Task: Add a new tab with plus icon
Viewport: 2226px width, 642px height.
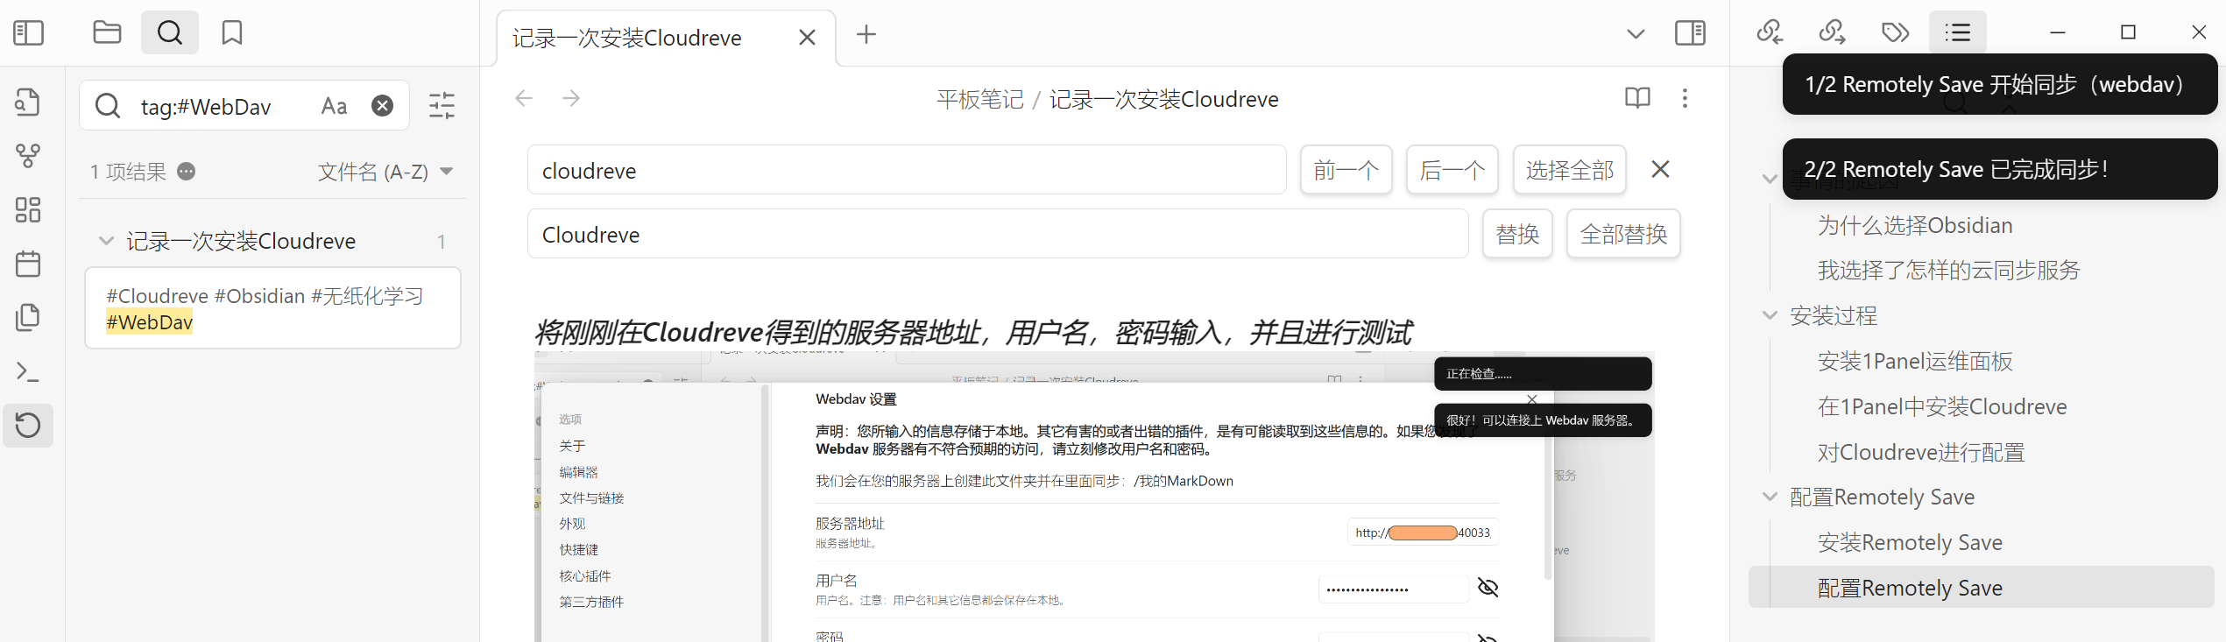Action: click(x=866, y=34)
